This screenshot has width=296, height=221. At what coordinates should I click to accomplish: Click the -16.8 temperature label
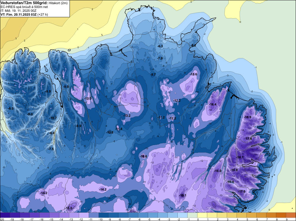tap(234, 170)
